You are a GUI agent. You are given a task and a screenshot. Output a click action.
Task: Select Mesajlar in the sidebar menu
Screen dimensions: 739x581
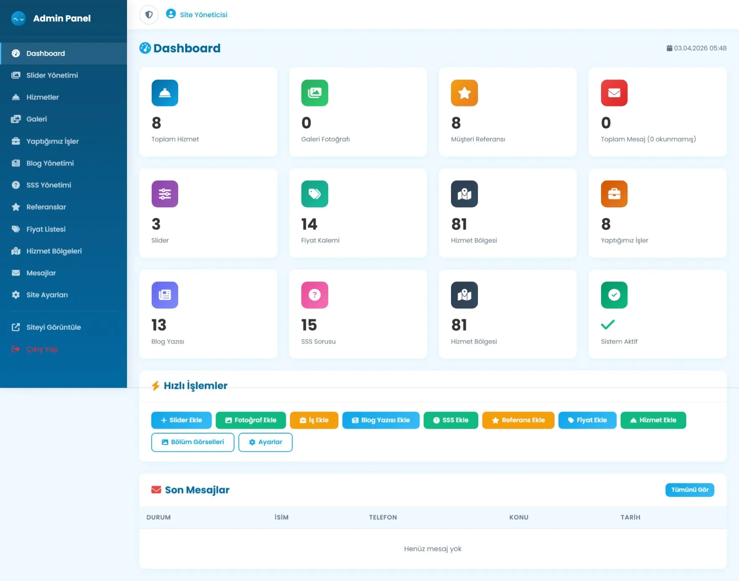(41, 273)
